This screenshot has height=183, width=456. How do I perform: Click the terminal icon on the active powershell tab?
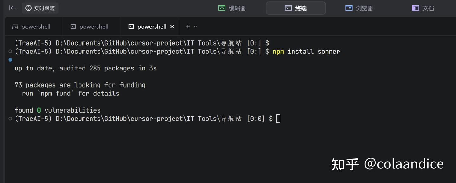click(x=131, y=27)
